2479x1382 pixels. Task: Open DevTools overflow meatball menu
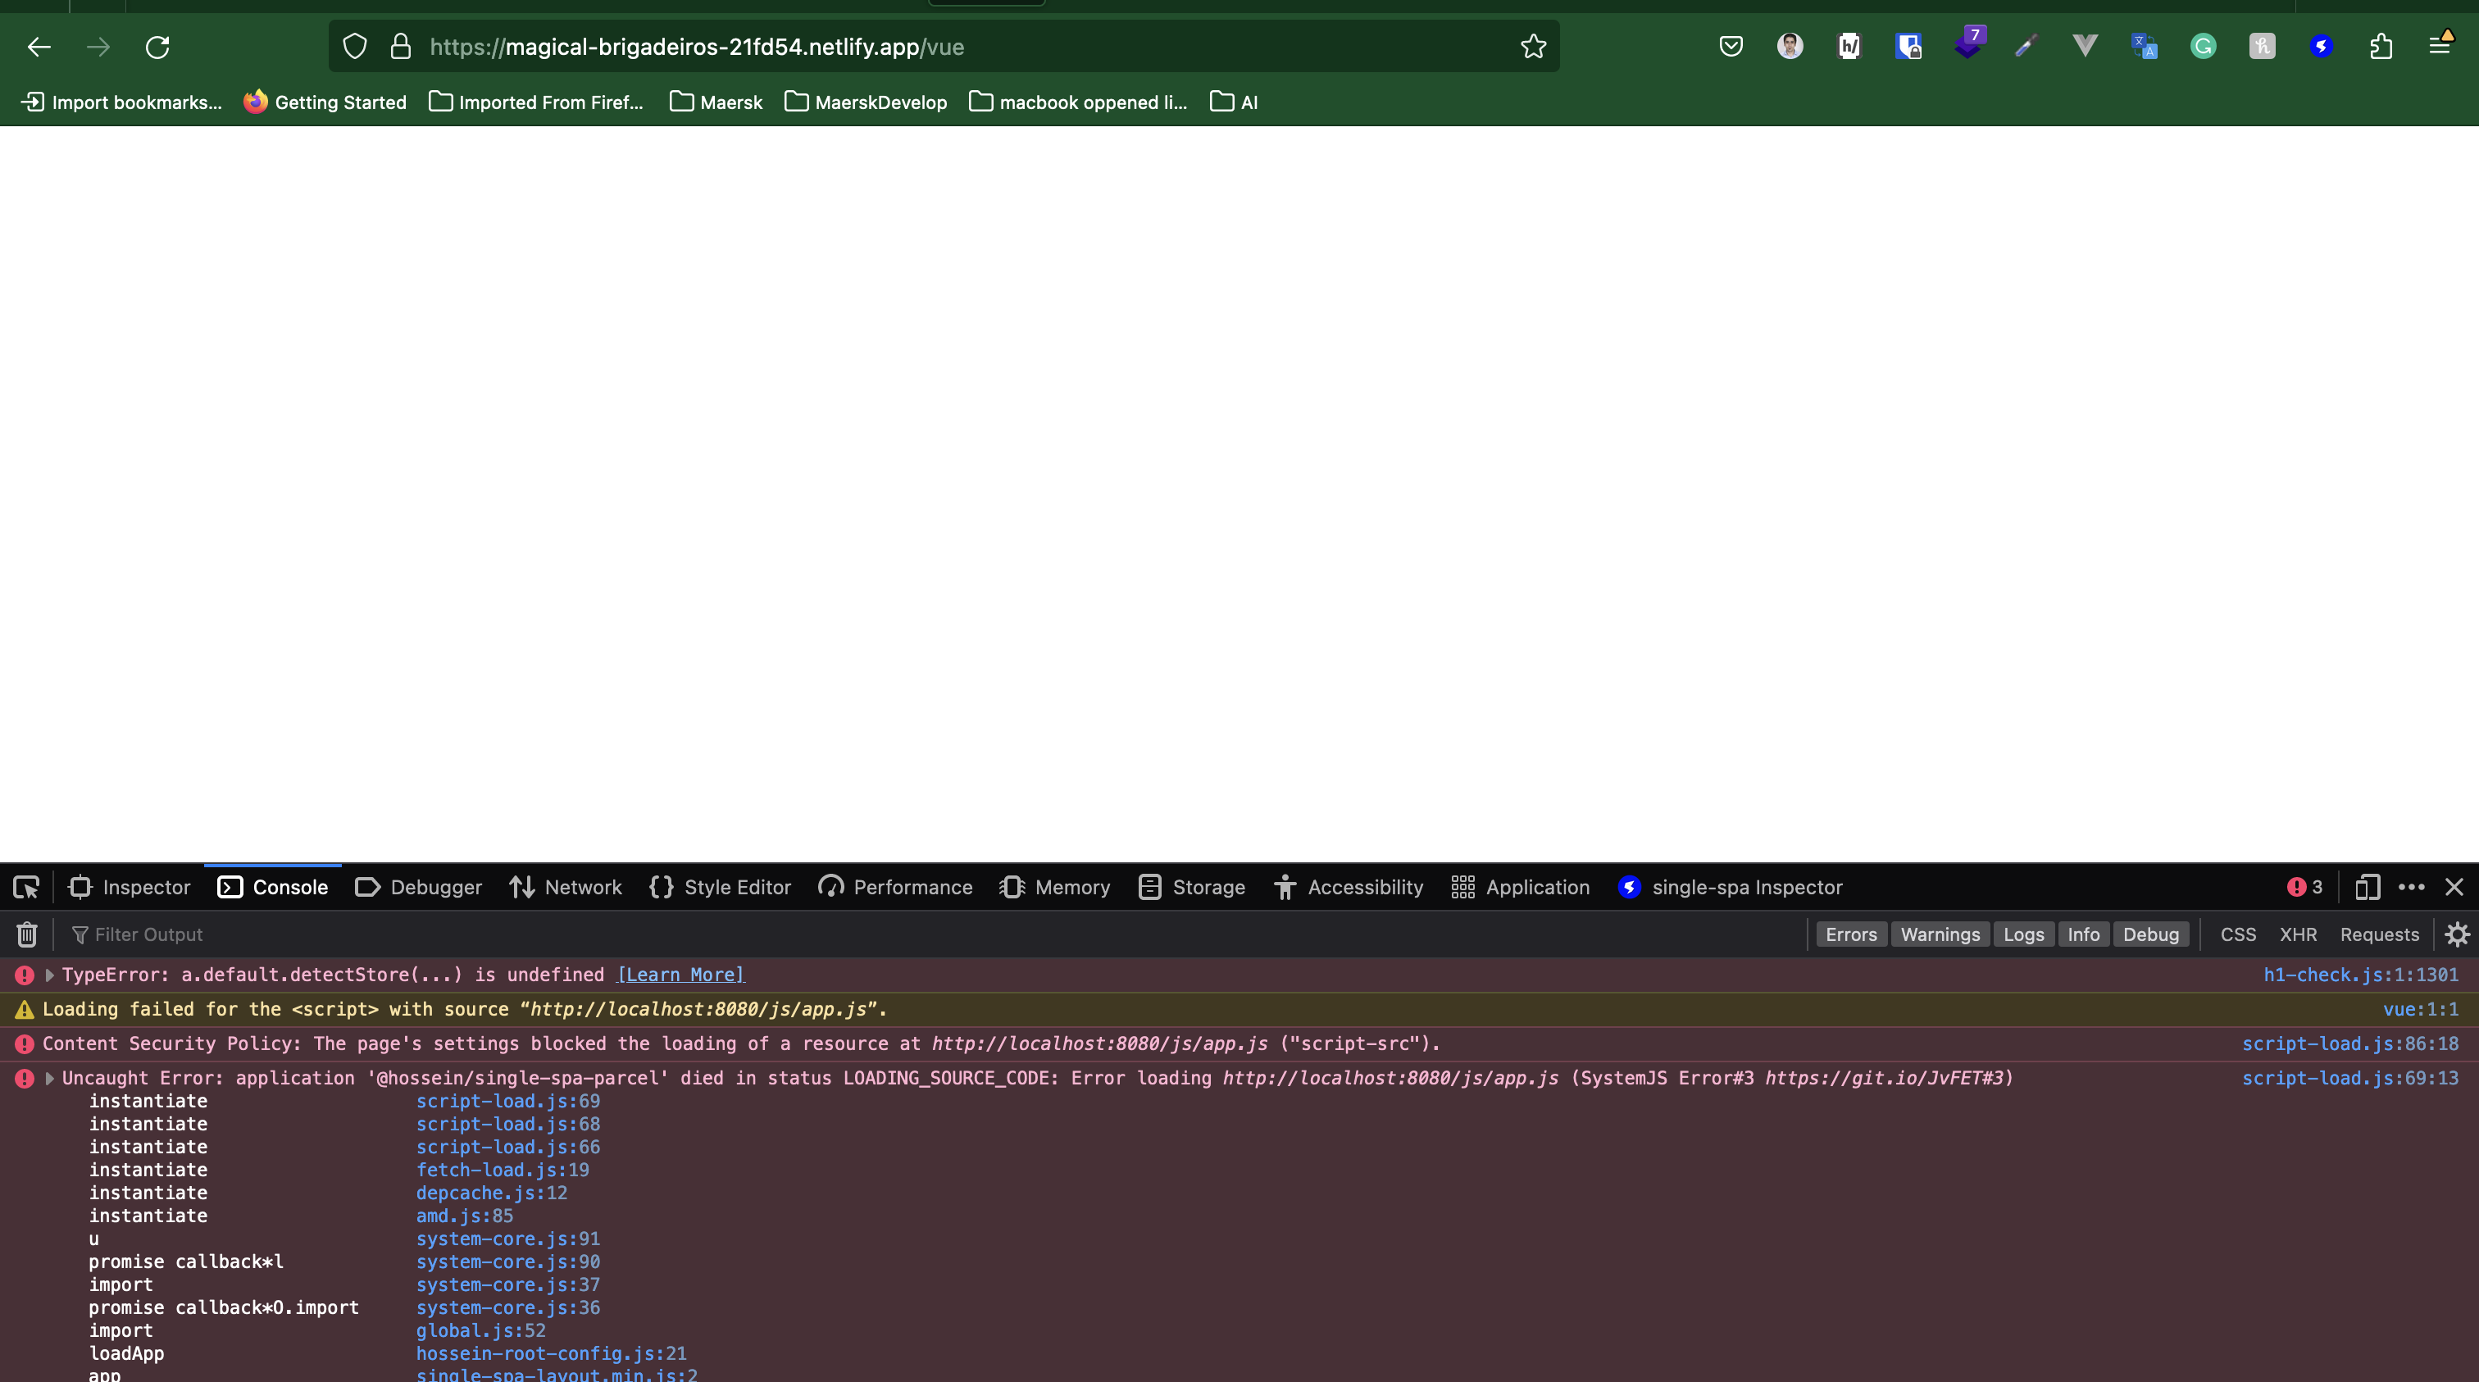2412,886
